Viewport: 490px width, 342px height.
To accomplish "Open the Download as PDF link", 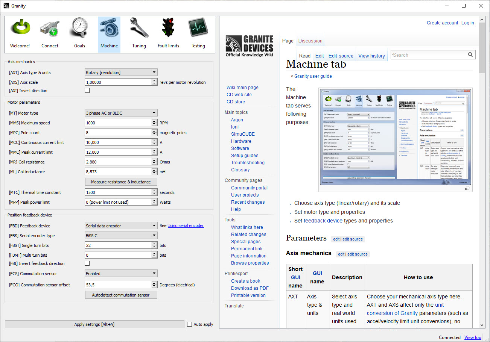I will click(x=250, y=288).
